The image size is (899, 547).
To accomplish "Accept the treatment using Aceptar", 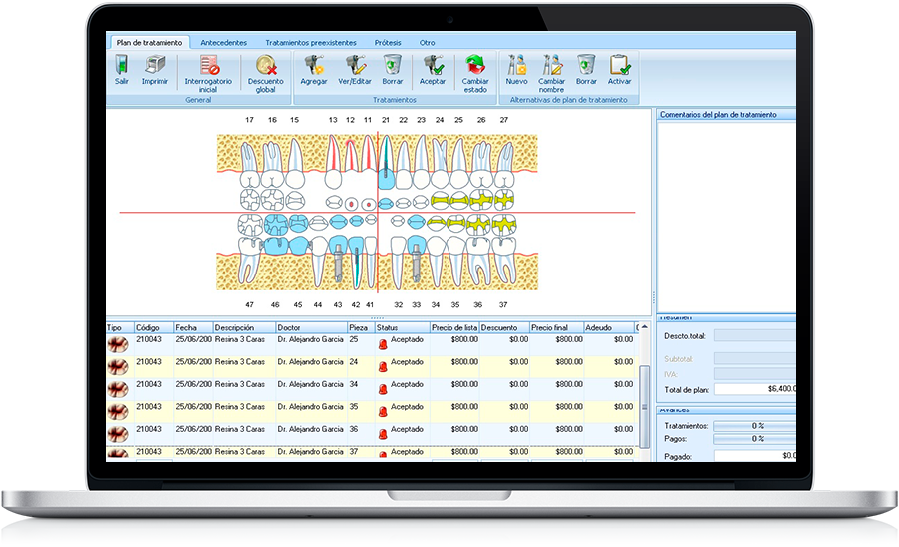I will [433, 70].
